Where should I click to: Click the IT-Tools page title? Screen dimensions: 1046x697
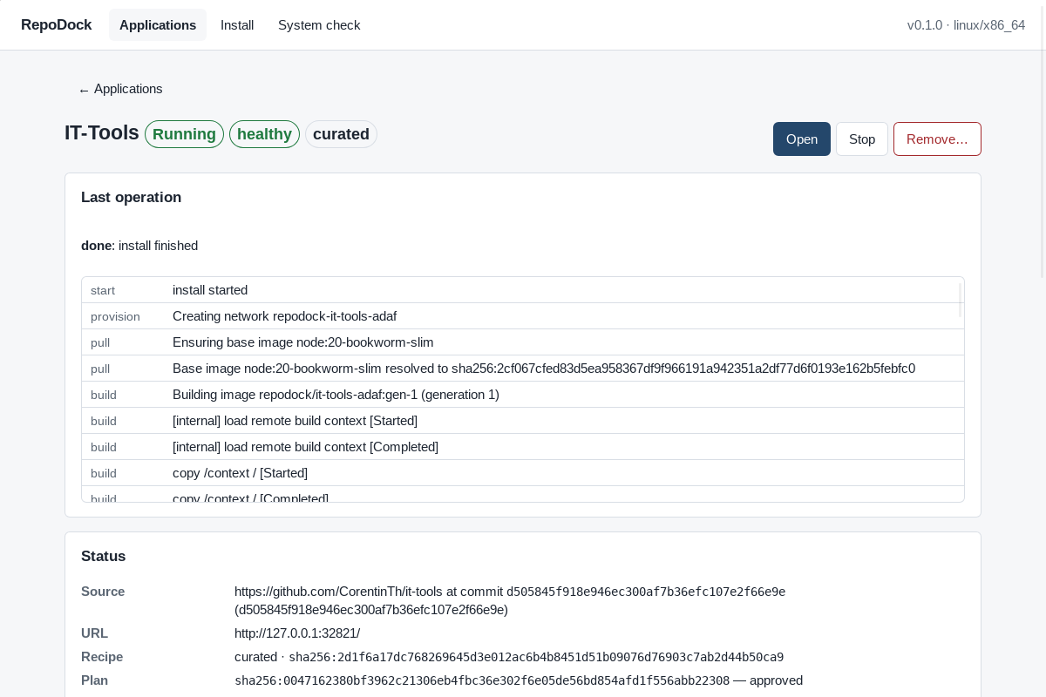pyautogui.click(x=102, y=132)
